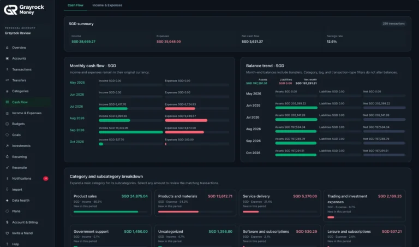Click the SGD 25,048.00 expenses total
This screenshot has height=247, width=419.
coord(169,42)
